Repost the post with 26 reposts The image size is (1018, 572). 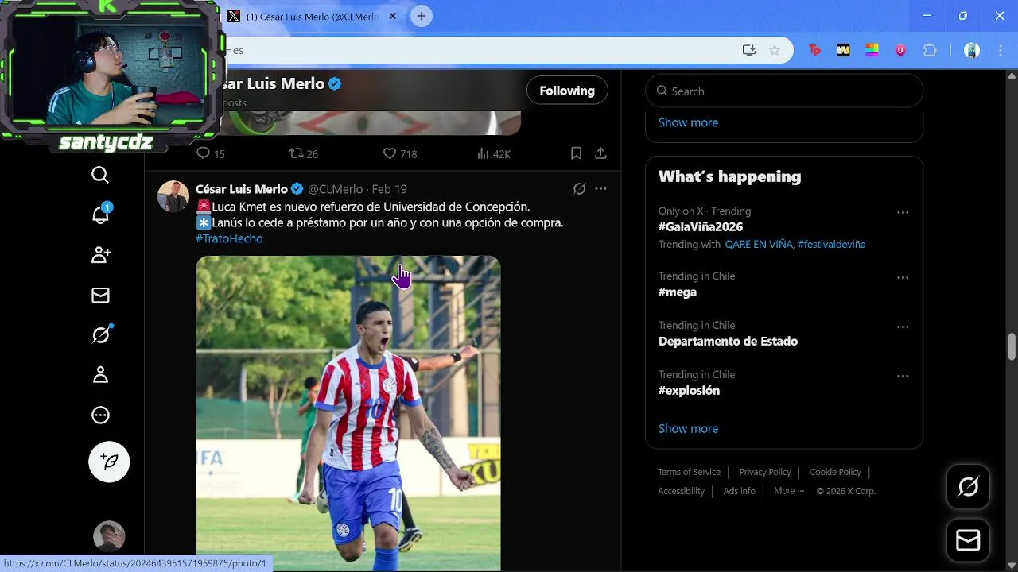[x=303, y=153]
